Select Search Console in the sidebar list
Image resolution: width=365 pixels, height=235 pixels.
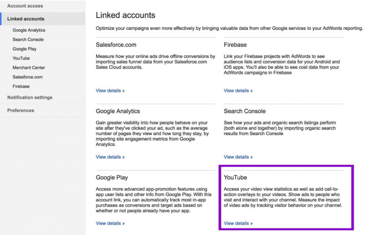pos(28,40)
